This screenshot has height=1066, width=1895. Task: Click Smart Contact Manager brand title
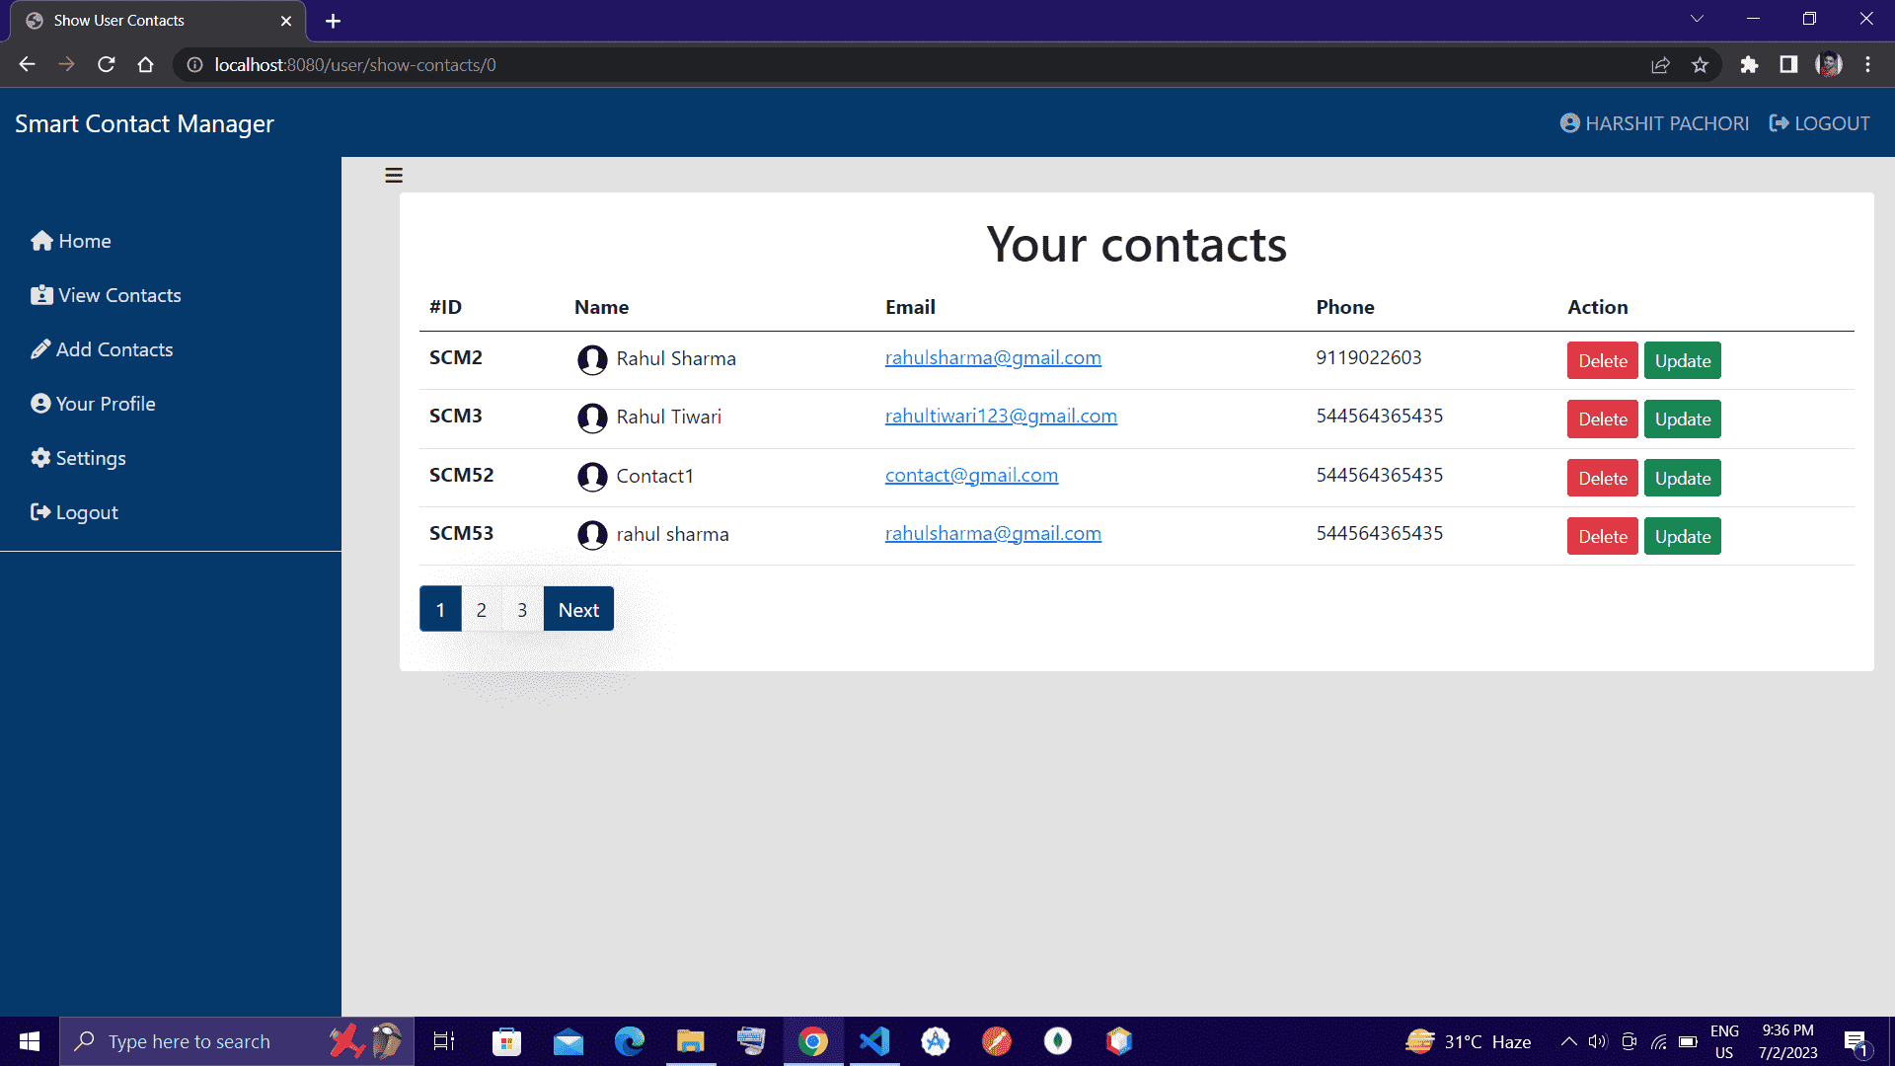click(x=144, y=123)
